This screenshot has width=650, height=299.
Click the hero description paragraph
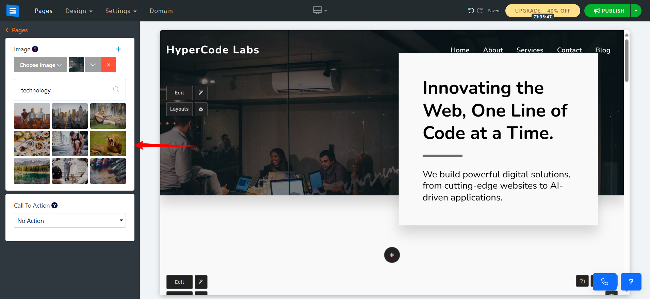pos(497,186)
